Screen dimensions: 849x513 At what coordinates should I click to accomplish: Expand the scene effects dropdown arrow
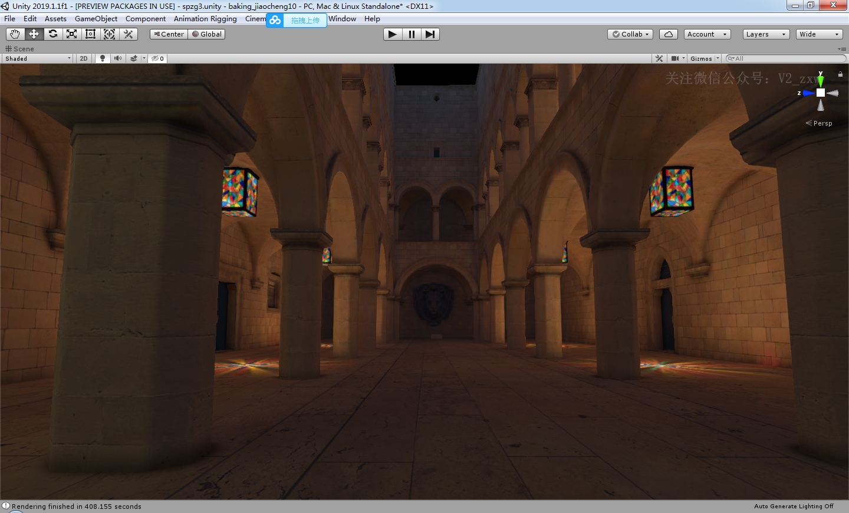coord(144,58)
